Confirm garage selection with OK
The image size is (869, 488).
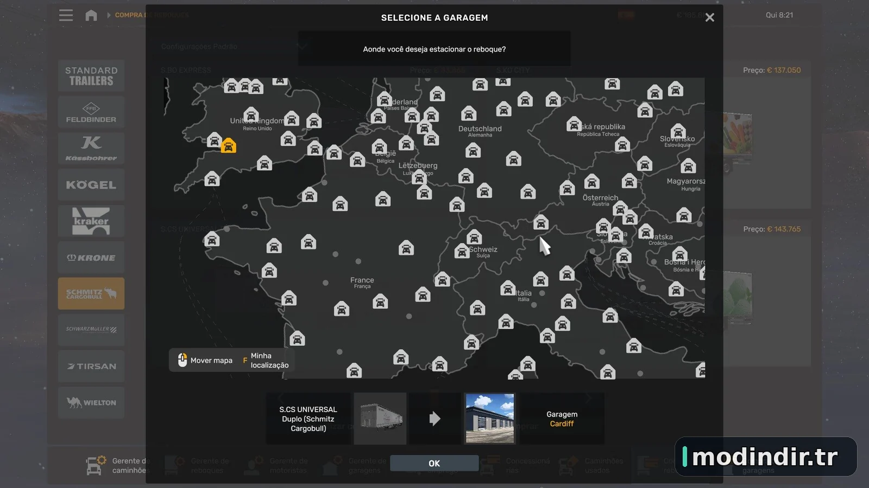click(434, 463)
